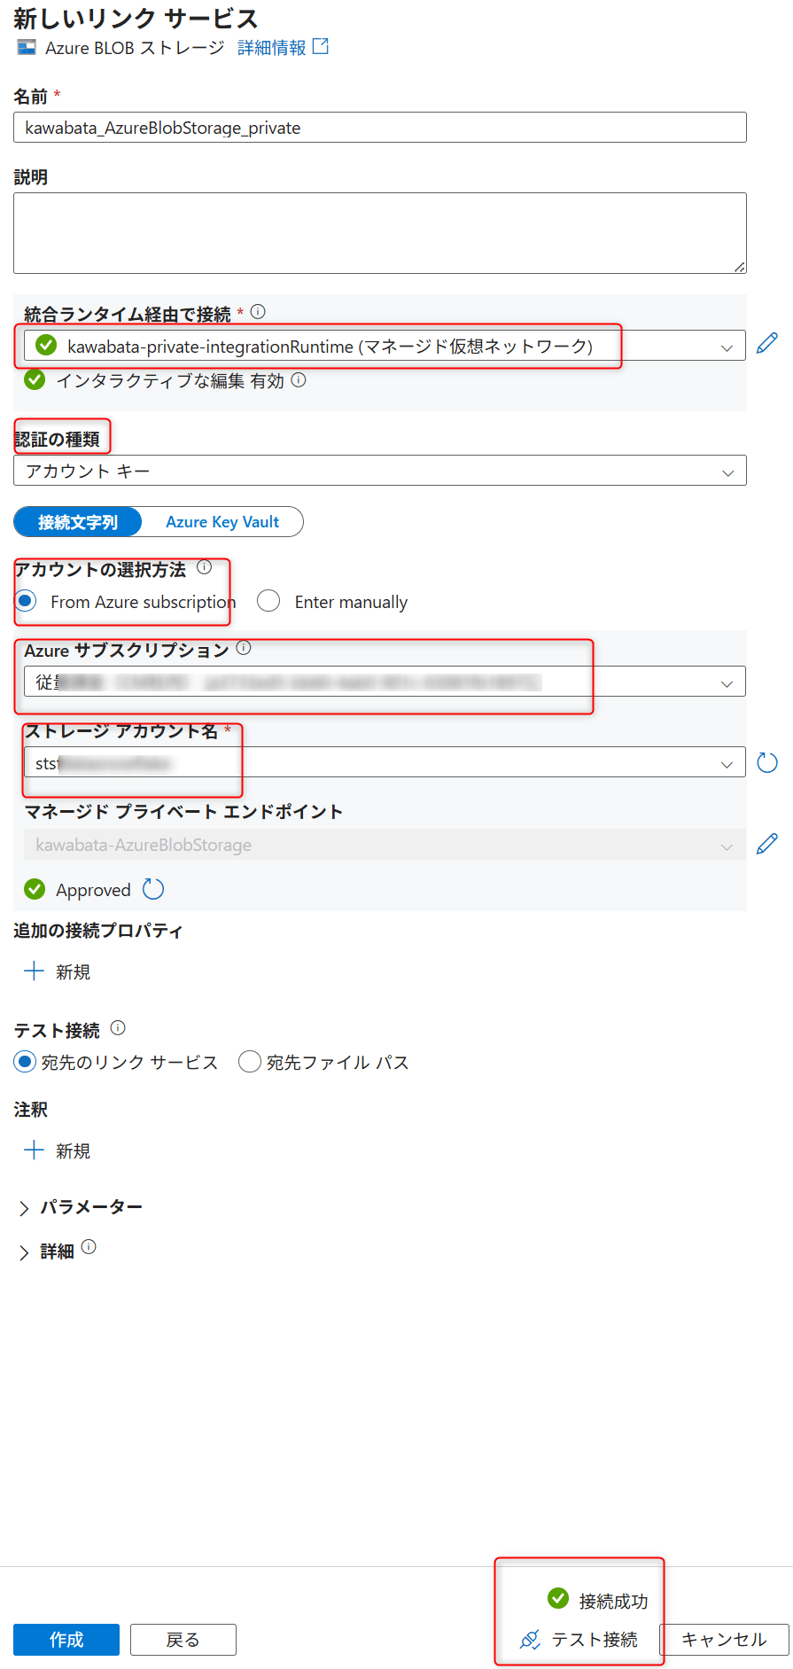Click the 接続成功 status text

[x=613, y=1601]
